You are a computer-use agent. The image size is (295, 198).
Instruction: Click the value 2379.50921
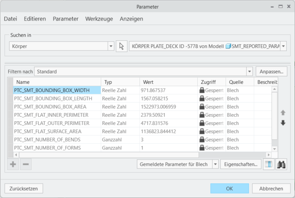point(153,115)
